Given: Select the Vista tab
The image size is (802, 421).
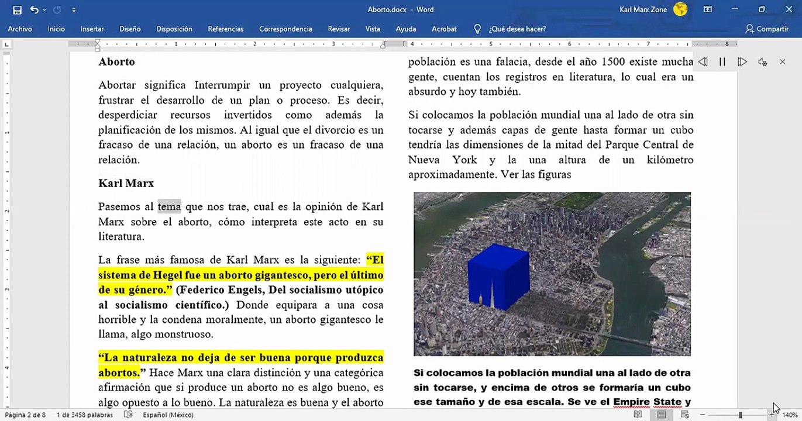Looking at the screenshot, I should pyautogui.click(x=373, y=29).
